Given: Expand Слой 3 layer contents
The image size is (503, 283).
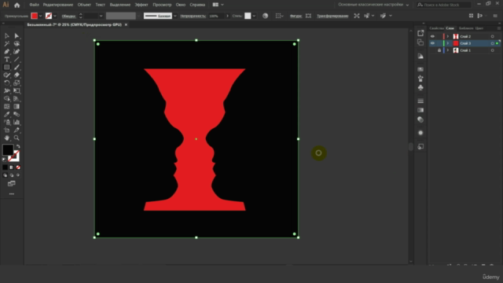Looking at the screenshot, I should pos(448,43).
